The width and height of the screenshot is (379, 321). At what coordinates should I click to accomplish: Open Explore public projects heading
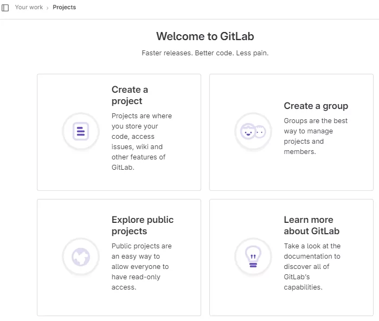(x=142, y=226)
